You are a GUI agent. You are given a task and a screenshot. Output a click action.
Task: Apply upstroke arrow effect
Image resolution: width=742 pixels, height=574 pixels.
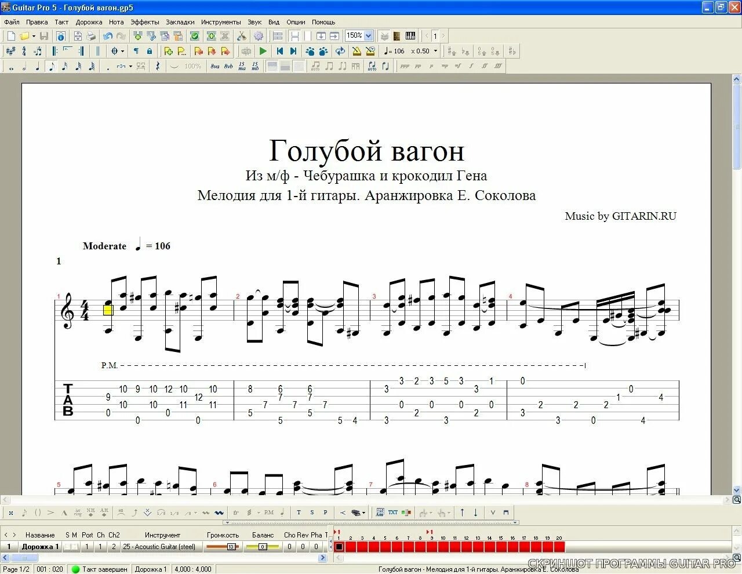pos(462,513)
